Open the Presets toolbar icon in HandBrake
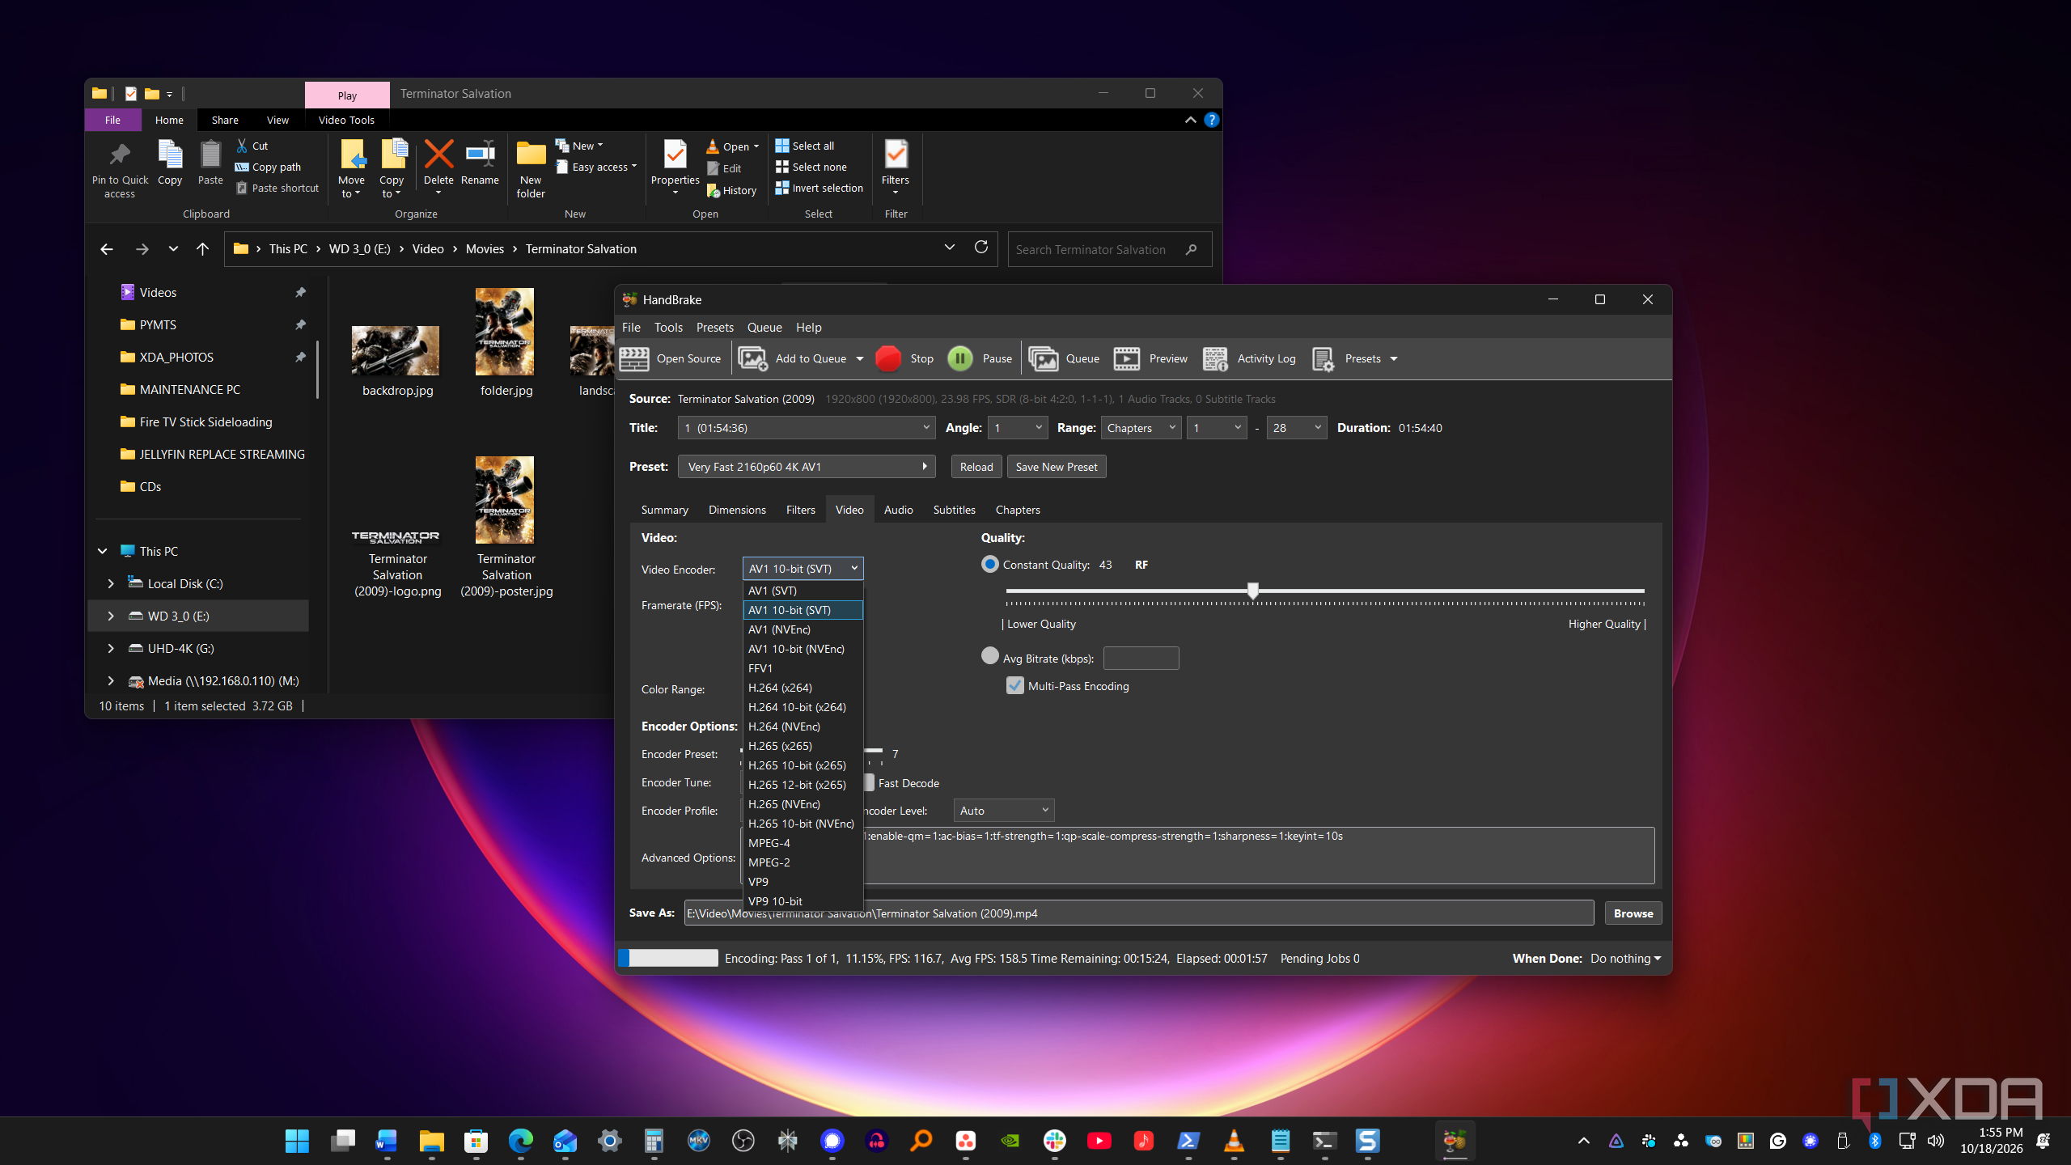This screenshot has height=1165, width=2071. [x=1323, y=358]
